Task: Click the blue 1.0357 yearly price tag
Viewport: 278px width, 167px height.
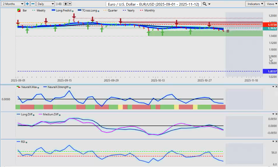Action: click(270, 71)
